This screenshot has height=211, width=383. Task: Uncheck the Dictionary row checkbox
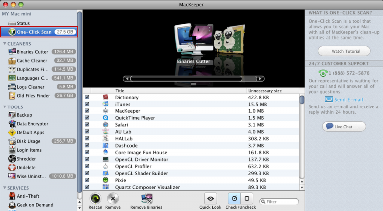pos(87,98)
